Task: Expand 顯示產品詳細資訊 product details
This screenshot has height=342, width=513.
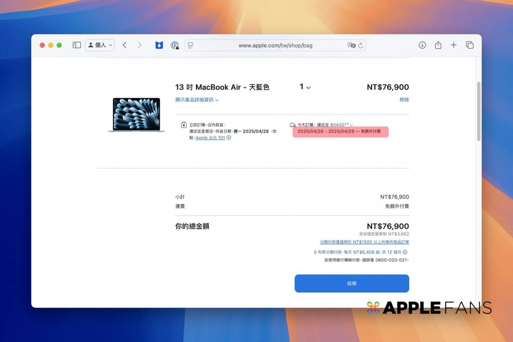Action: point(196,100)
